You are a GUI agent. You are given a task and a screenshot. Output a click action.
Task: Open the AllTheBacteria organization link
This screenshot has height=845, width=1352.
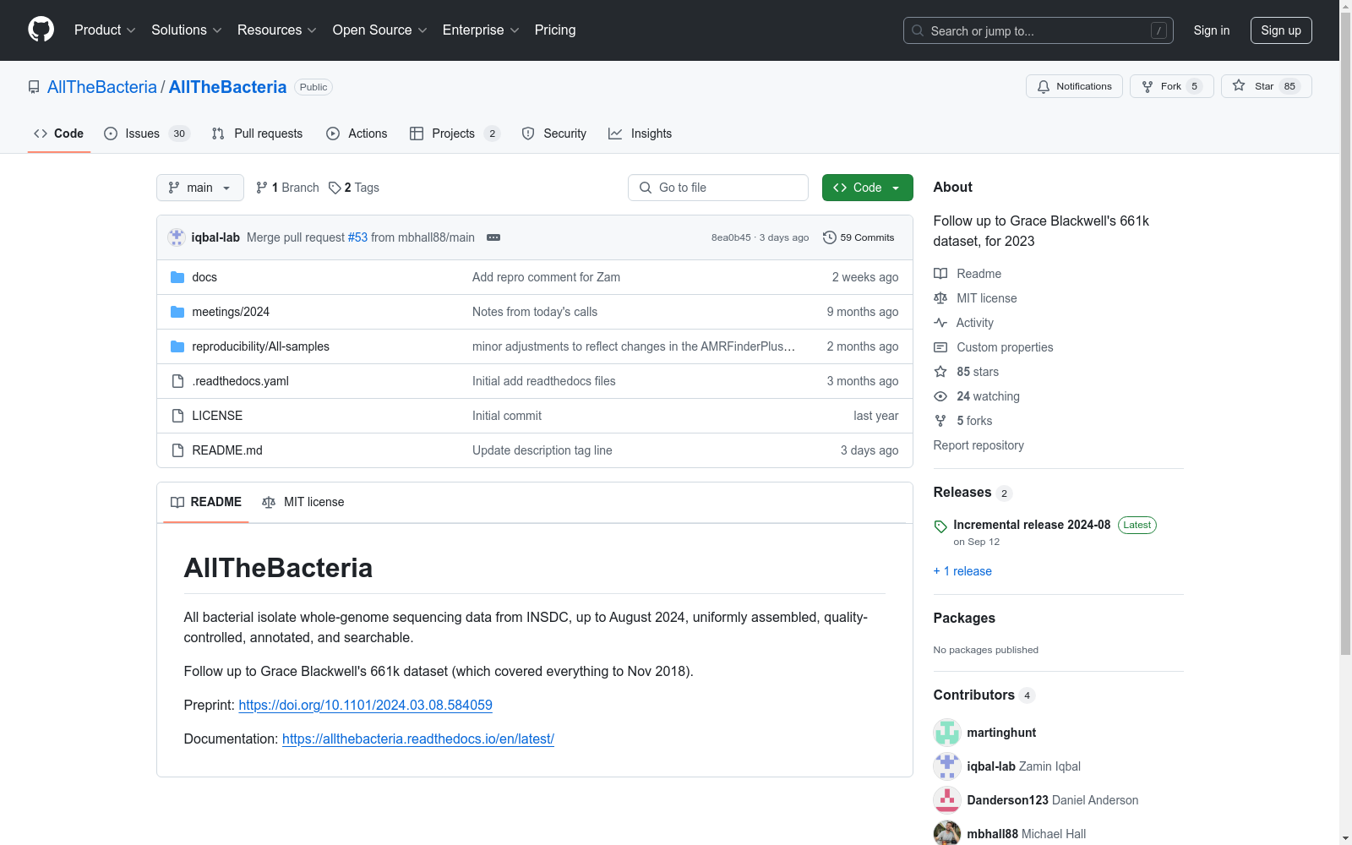point(102,87)
